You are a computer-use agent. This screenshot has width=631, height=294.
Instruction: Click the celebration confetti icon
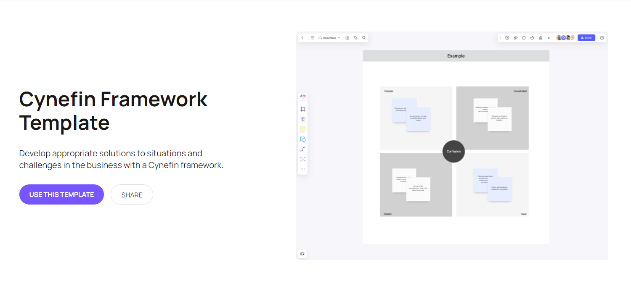tap(516, 38)
